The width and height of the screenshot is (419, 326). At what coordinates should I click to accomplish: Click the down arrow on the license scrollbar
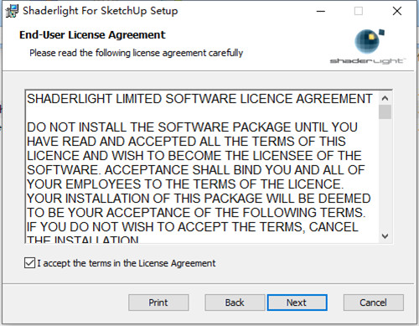click(385, 236)
